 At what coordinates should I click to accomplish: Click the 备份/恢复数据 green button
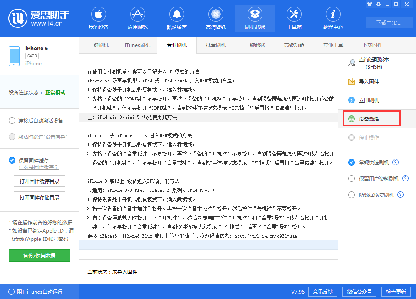coord(39,255)
